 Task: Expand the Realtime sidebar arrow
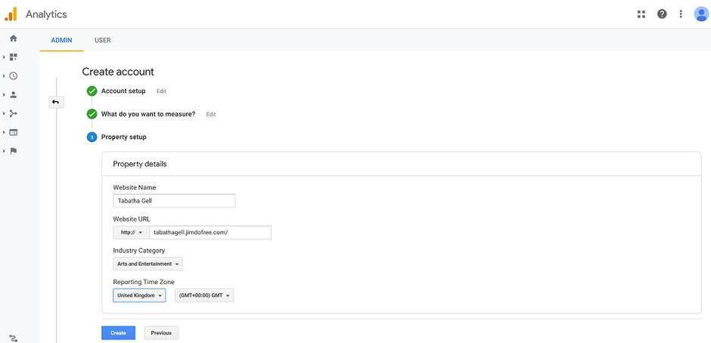[4, 76]
